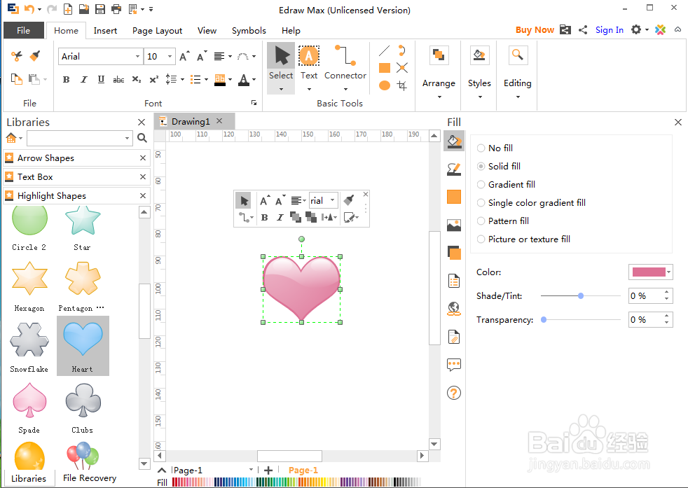The image size is (688, 488).
Task: Expand the Arrange dropdown
Action: (439, 97)
